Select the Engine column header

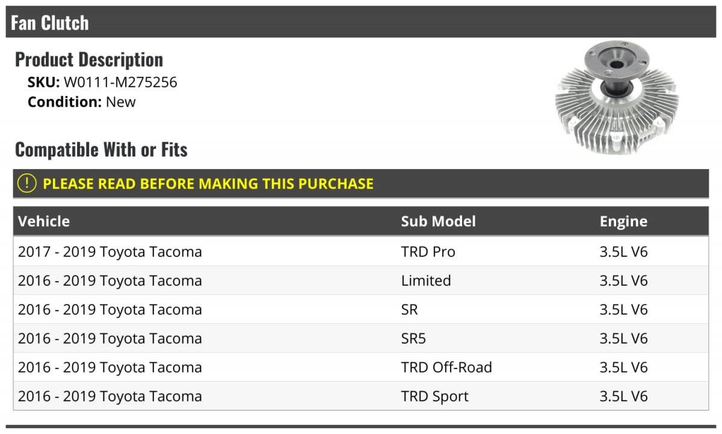pos(623,222)
